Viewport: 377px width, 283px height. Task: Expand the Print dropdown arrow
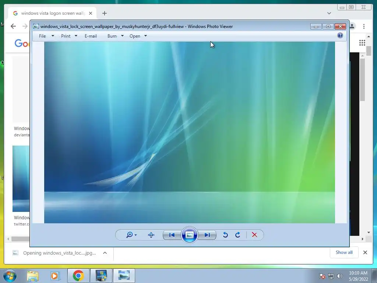[x=76, y=36]
